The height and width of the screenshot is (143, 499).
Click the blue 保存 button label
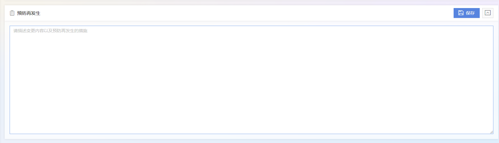[470, 13]
